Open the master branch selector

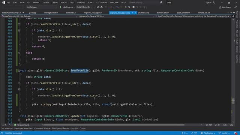(224, 133)
